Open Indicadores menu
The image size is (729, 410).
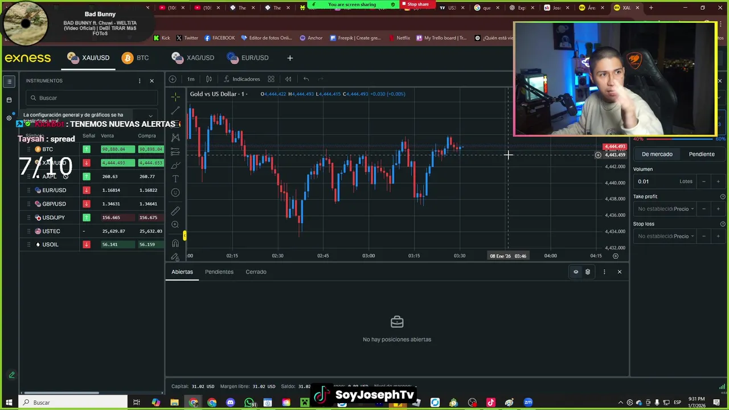(241, 79)
